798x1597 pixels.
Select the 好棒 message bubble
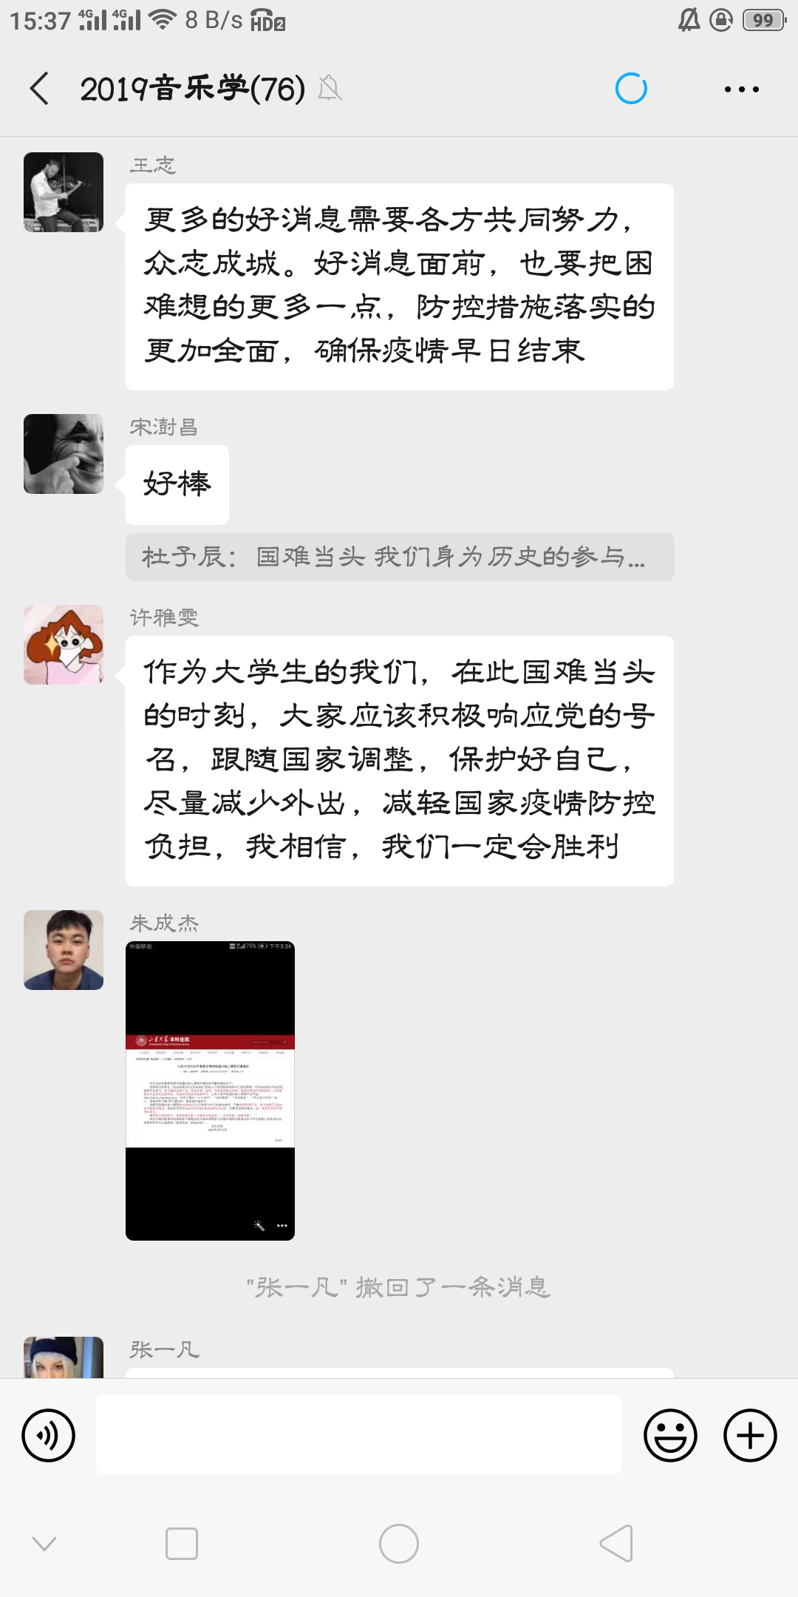(177, 484)
